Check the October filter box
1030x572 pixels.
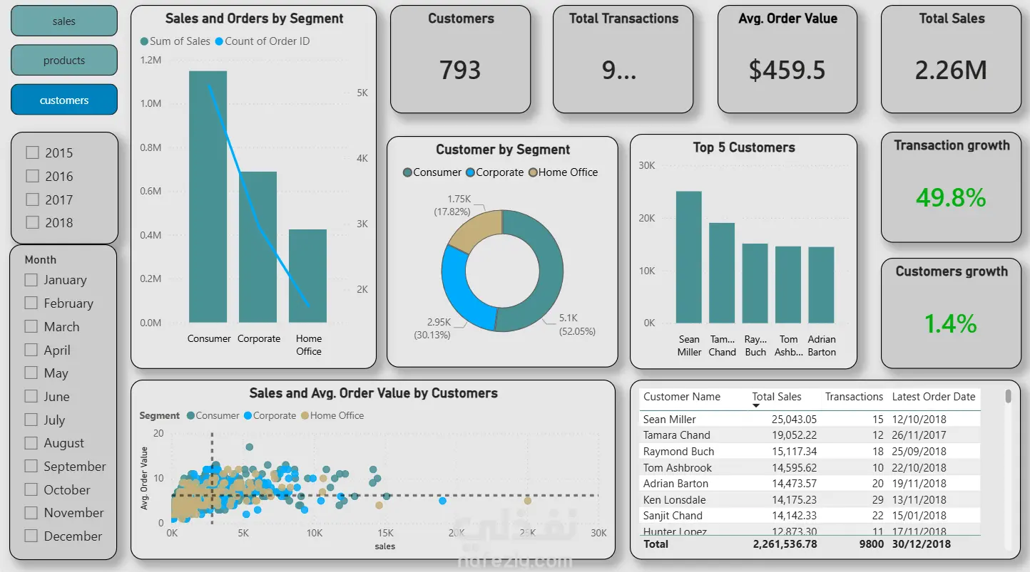[x=31, y=489]
